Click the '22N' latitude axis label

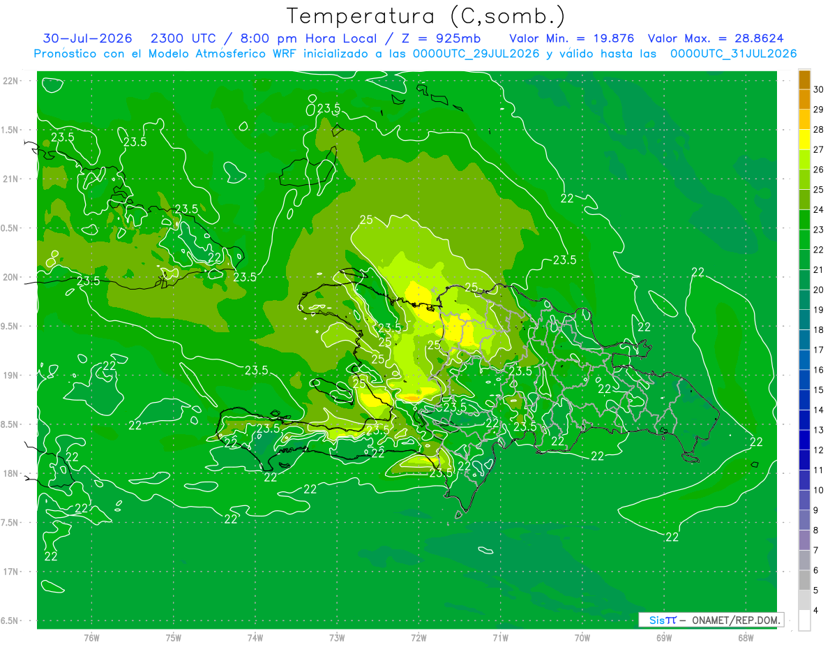(x=10, y=80)
